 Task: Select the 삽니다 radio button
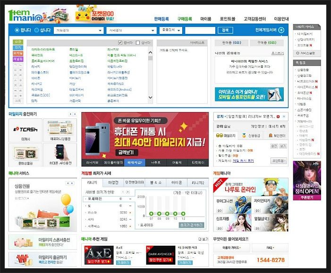pos(36,30)
